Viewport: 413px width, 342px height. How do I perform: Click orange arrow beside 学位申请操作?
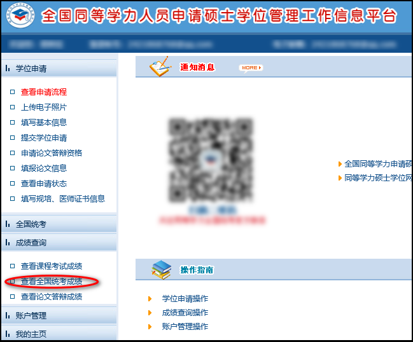tap(150, 299)
